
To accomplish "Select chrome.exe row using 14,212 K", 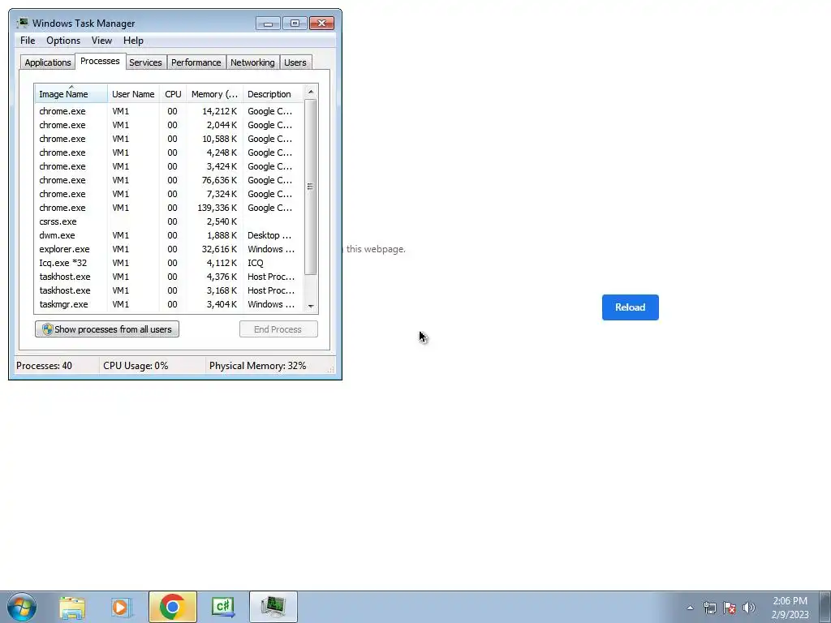I will click(x=170, y=111).
